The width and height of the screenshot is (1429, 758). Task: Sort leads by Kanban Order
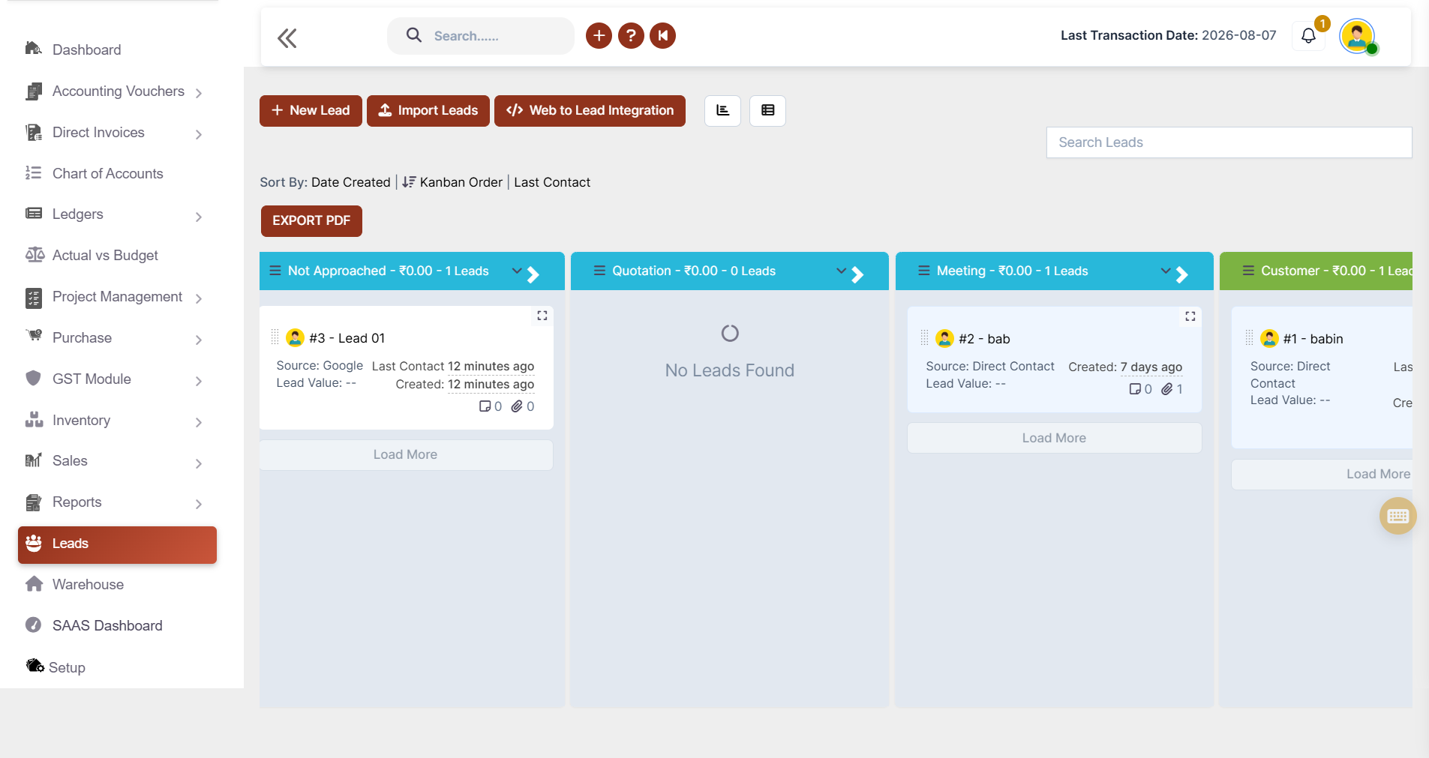click(x=461, y=182)
